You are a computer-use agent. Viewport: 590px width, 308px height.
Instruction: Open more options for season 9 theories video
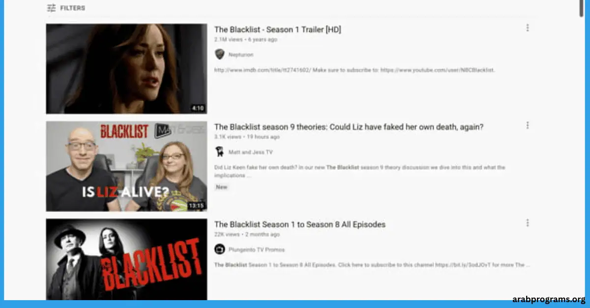[528, 126]
